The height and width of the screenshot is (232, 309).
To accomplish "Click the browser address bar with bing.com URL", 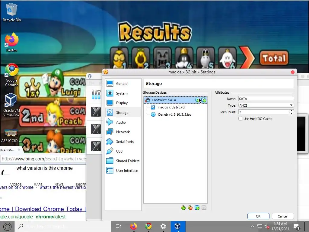I will 43,159.
